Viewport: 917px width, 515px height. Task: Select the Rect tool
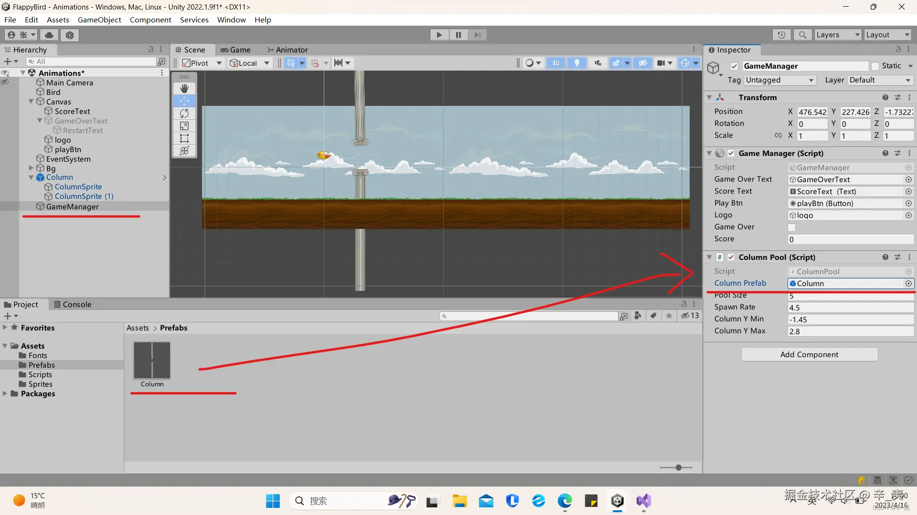tap(184, 138)
